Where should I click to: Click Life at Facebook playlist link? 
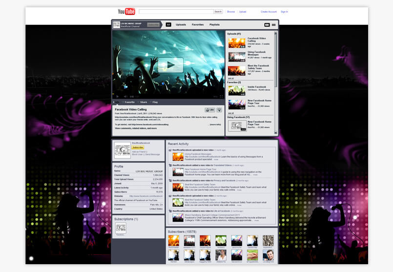[222, 211]
